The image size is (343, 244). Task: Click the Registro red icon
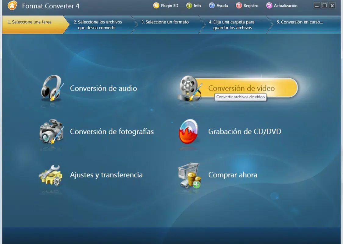coord(239,5)
